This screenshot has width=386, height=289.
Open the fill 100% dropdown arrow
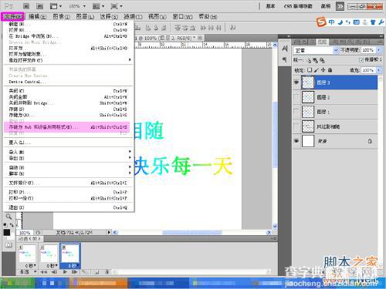(379, 70)
